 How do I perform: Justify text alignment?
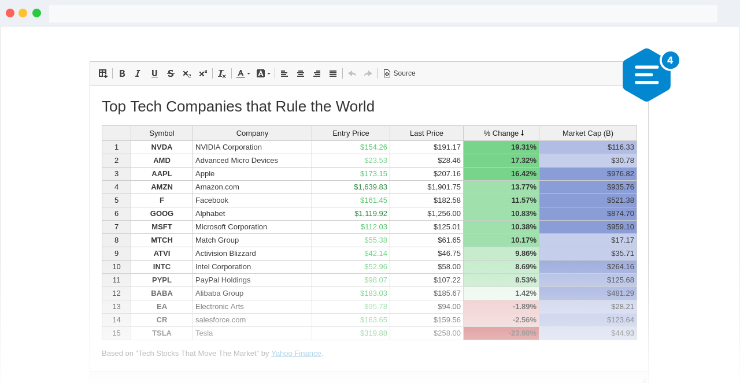point(333,73)
